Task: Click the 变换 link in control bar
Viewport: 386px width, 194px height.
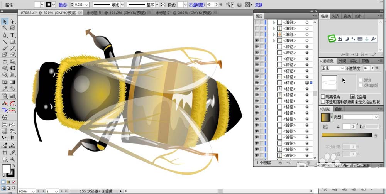Action: click(259, 5)
